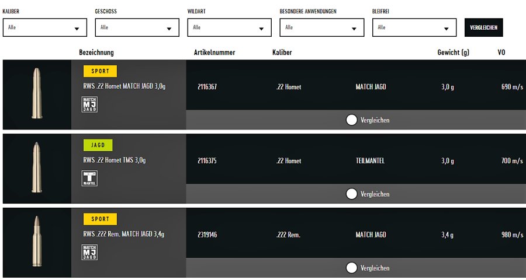Click the Artikelnummer column header

[x=214, y=52]
